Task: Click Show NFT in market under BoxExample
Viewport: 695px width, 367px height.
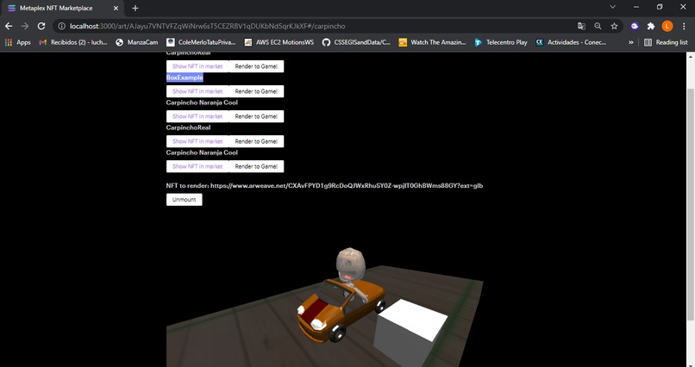Action: (197, 91)
